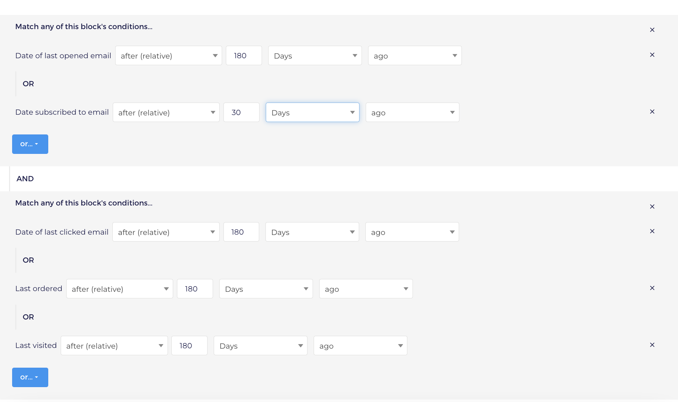Toggle the Days unit for last ordered condition
678x402 pixels.
(265, 289)
